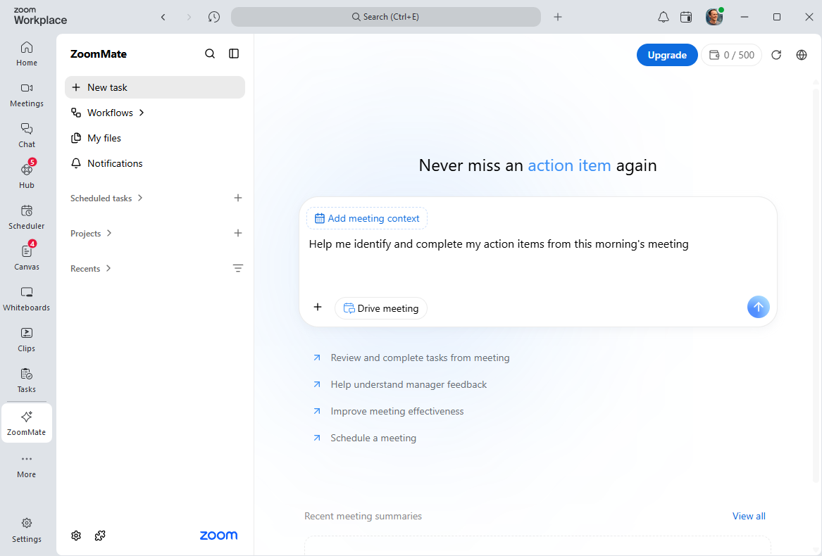Open the calendar icon in title bar
The image size is (822, 556).
[685, 17]
